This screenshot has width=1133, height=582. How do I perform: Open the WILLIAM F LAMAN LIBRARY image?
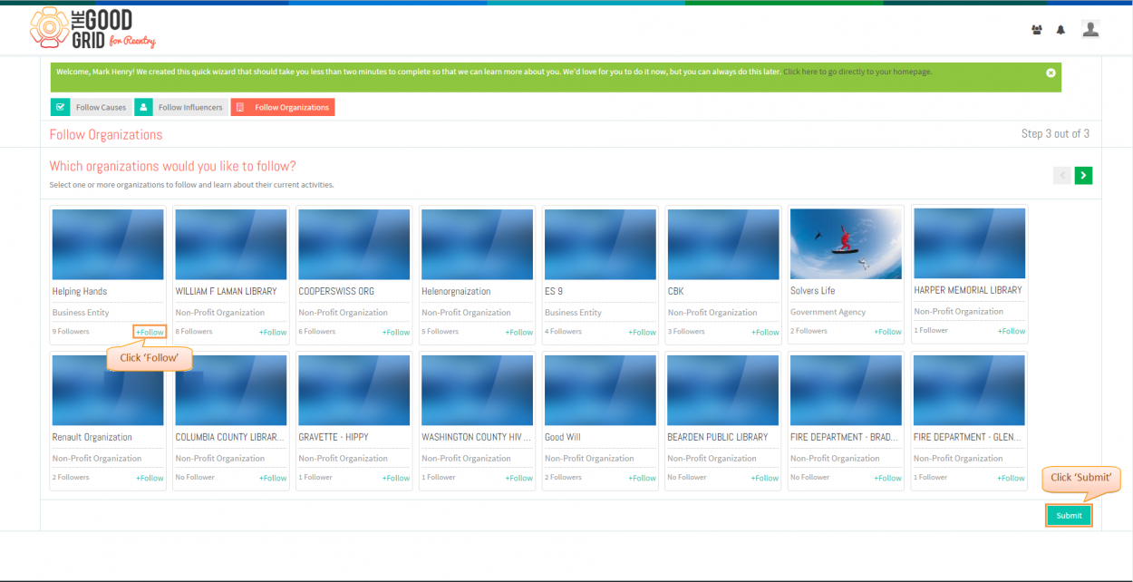point(231,244)
